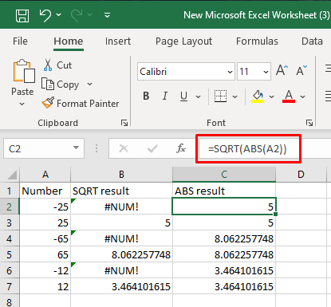Click the Copy button
The width and height of the screenshot is (331, 307).
pos(61,85)
